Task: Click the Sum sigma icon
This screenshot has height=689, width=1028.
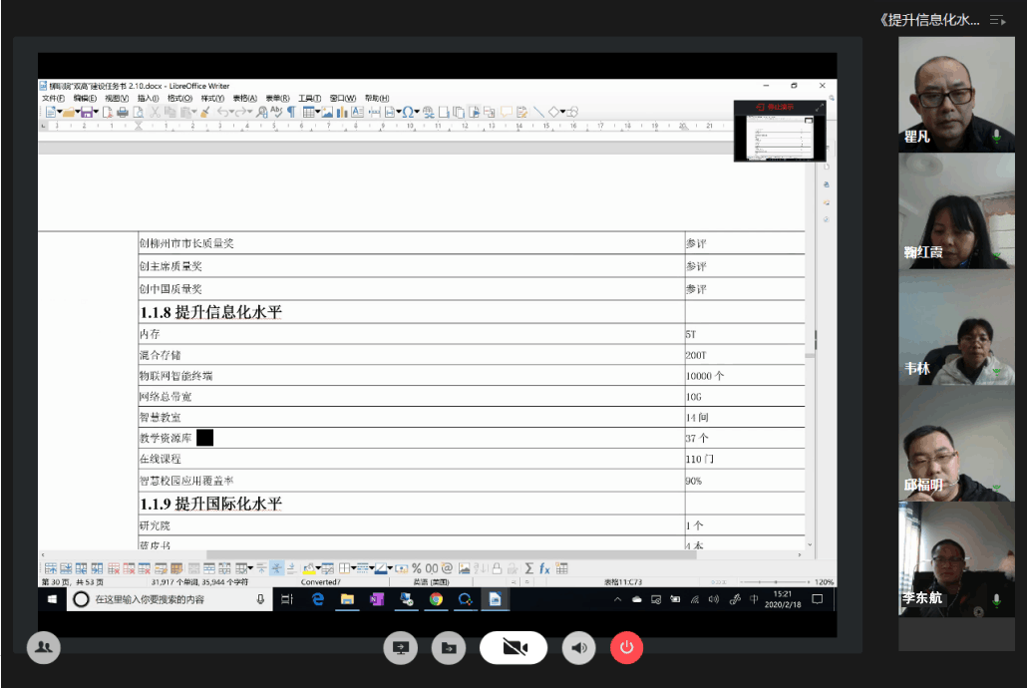Action: (528, 568)
